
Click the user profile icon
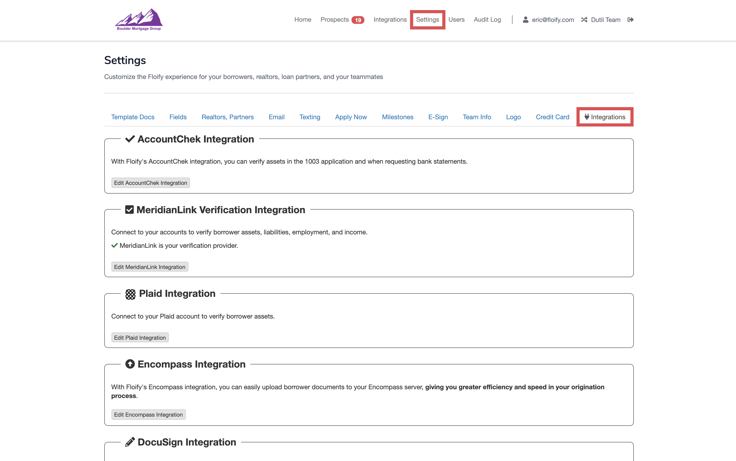pos(525,20)
